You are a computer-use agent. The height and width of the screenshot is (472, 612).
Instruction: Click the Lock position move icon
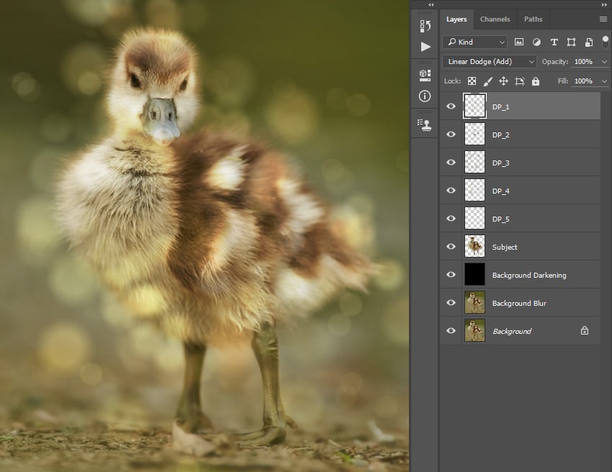pos(504,81)
